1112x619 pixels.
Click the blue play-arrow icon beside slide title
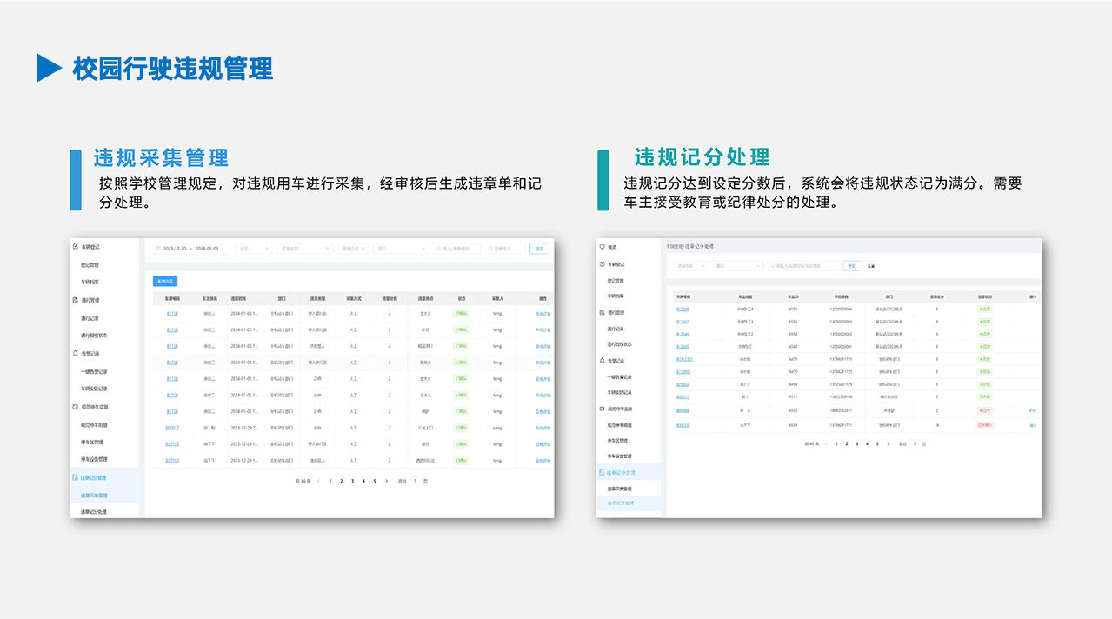(49, 68)
